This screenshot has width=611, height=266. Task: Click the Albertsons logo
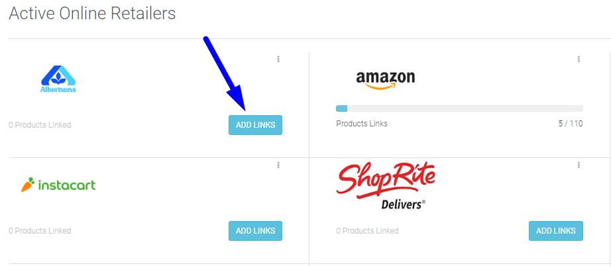(x=58, y=79)
